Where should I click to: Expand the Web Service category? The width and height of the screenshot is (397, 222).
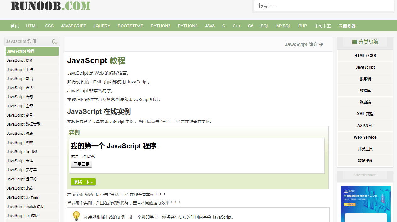click(365, 137)
